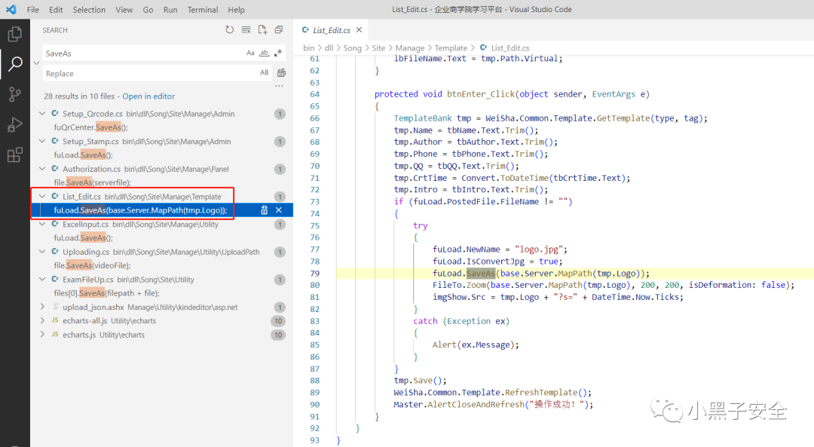Open the Explorer view in activity bar

click(x=14, y=34)
